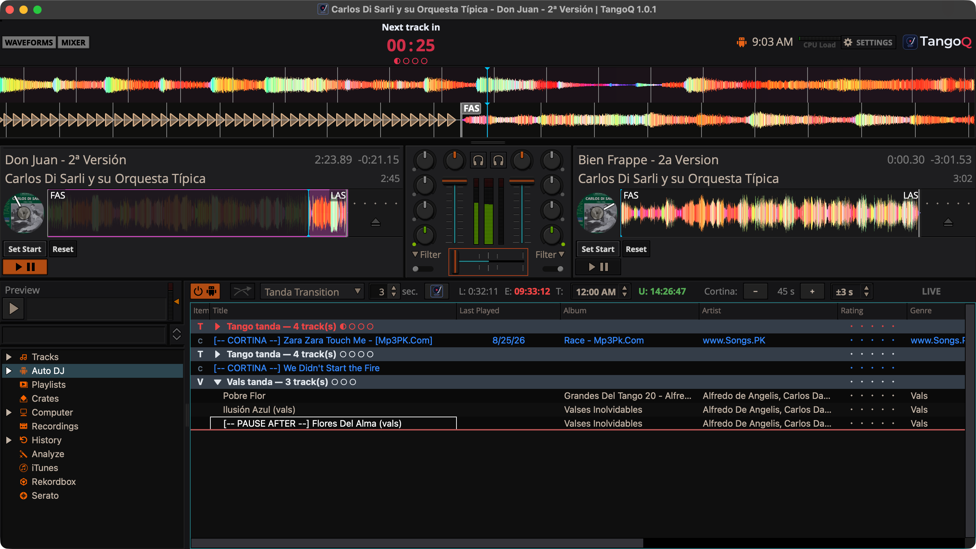Click the crossfader slider
The image size is (976, 549).
pyautogui.click(x=488, y=262)
